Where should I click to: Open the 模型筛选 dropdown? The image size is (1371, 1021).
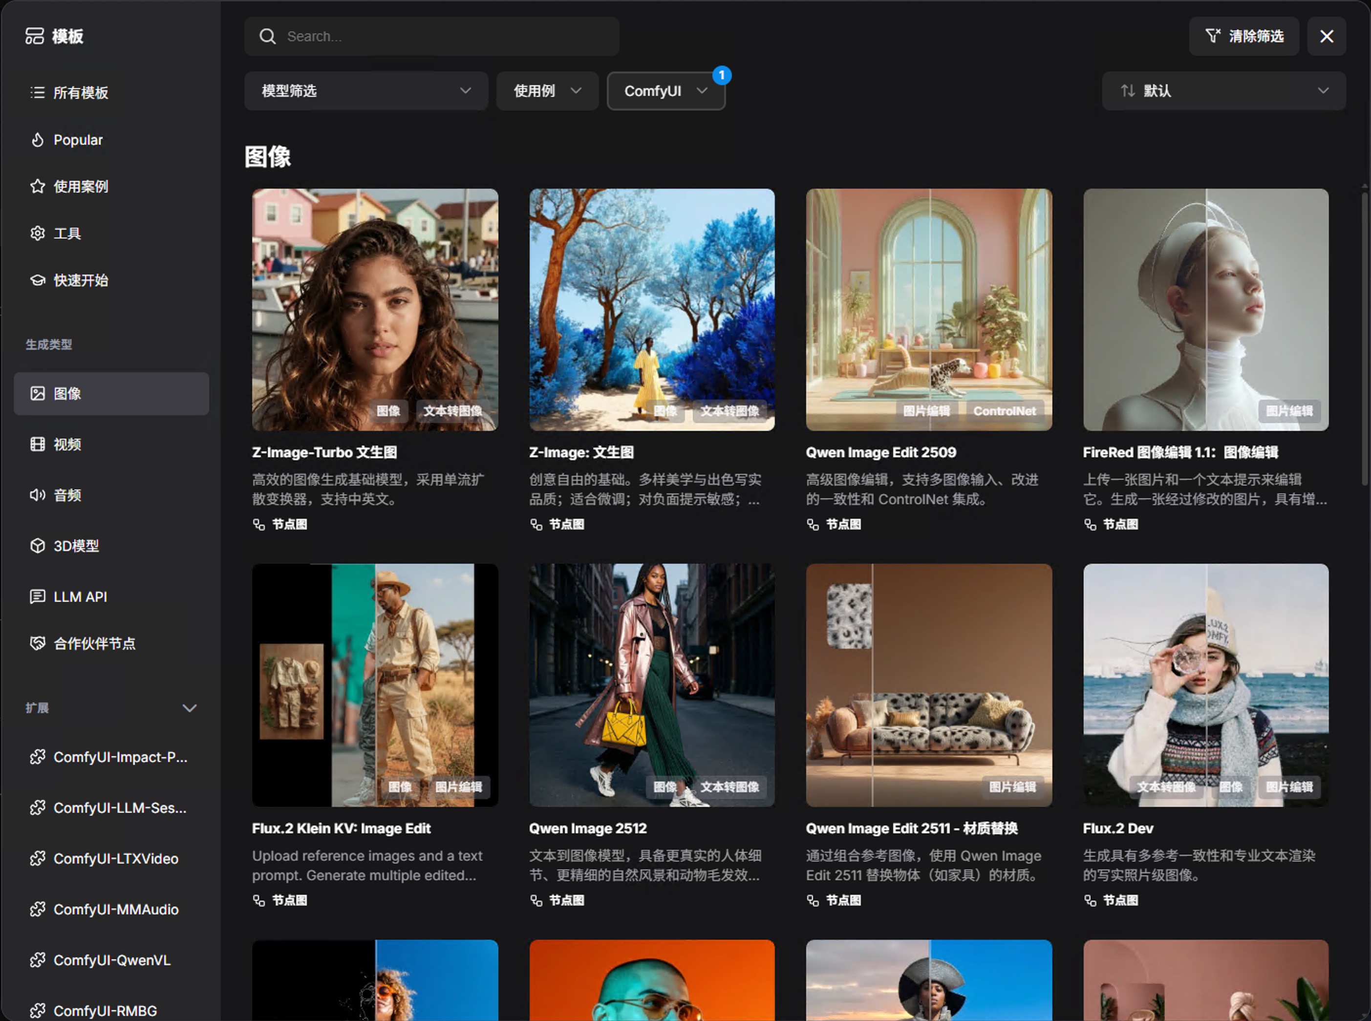click(x=366, y=91)
